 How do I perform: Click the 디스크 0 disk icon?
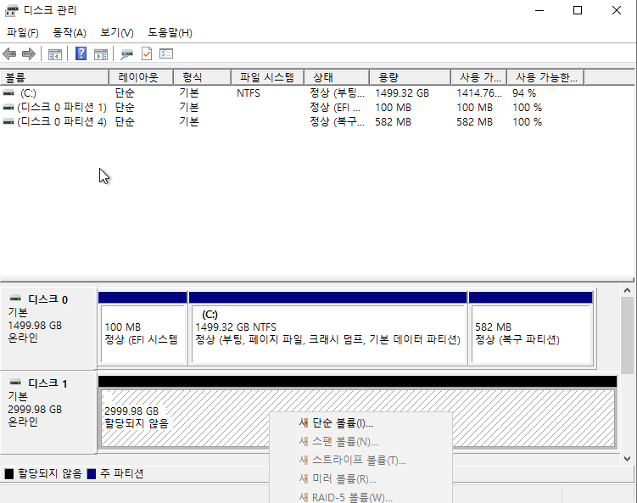pos(15,299)
